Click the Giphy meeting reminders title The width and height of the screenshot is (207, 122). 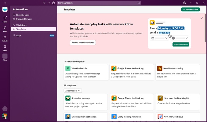pos(129,117)
